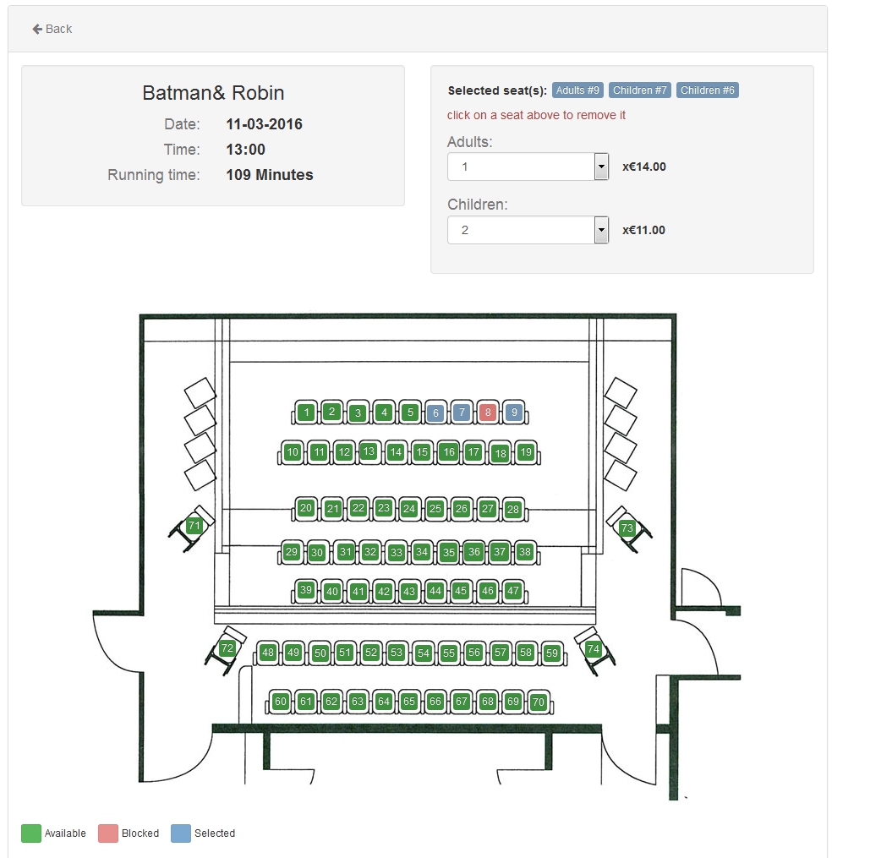Pick seat 70 in the back row
Screen dimensions: 892x858
(x=539, y=702)
